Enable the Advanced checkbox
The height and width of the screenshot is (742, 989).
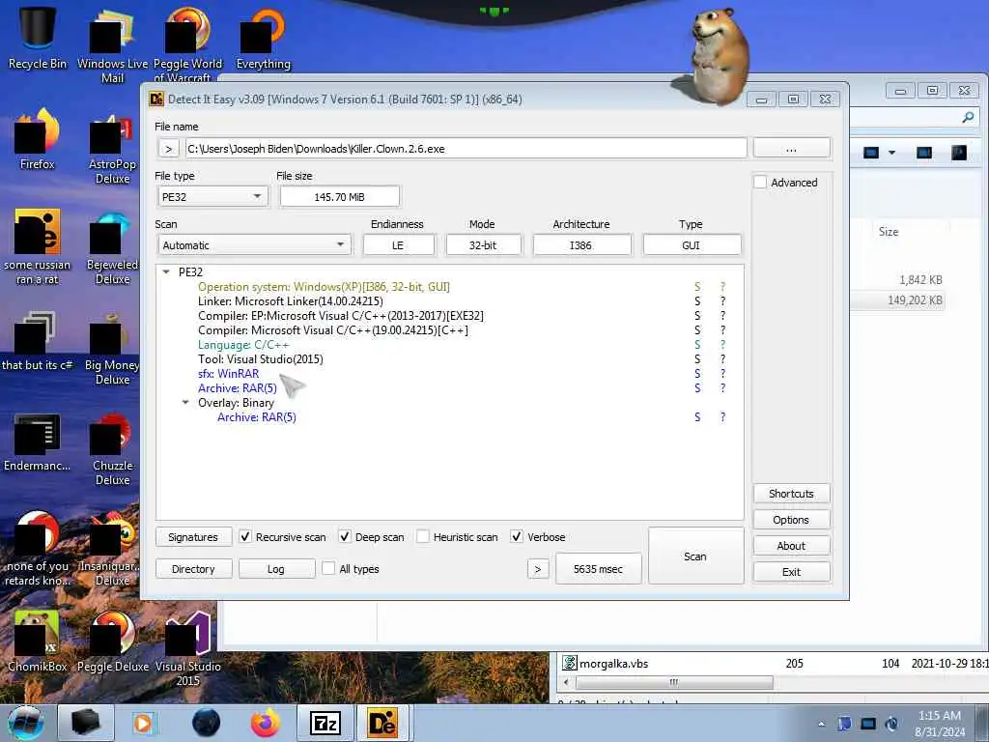point(761,183)
